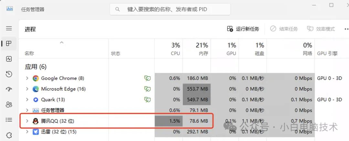349x141 pixels.
Task: Sort by 网络 column header
Action: [308, 53]
